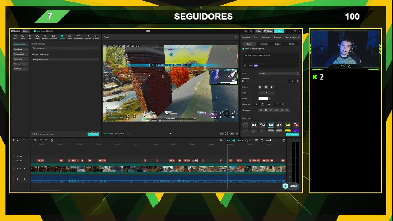Toggle main track magnet snapping
Image resolution: width=393 pixels, height=221 pixels.
pos(228,140)
